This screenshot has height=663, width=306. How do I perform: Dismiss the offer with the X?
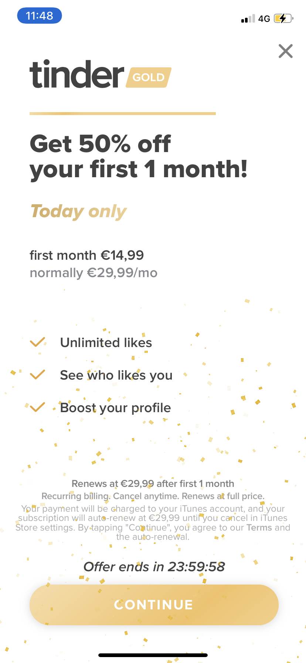pos(285,51)
